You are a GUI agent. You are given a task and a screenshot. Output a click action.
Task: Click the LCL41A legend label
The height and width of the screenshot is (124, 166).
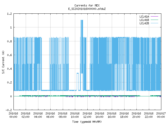tap(144, 17)
